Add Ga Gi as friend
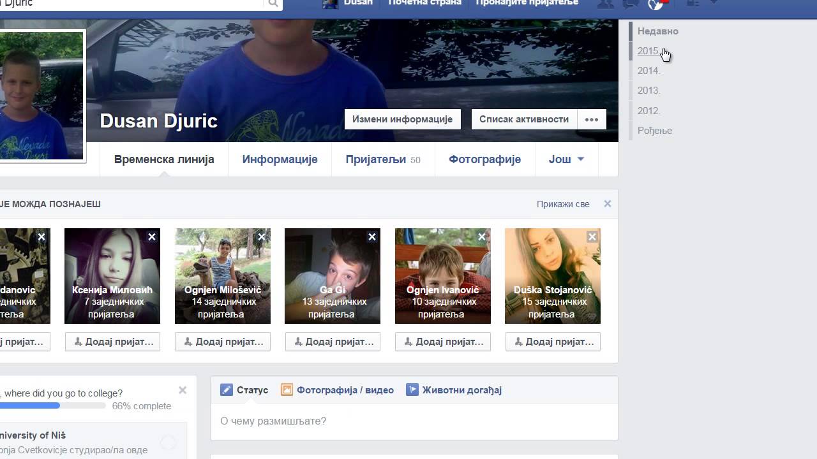817x459 pixels. (x=333, y=342)
